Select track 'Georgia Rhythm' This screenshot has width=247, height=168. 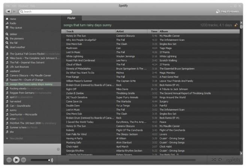[x=75, y=151]
